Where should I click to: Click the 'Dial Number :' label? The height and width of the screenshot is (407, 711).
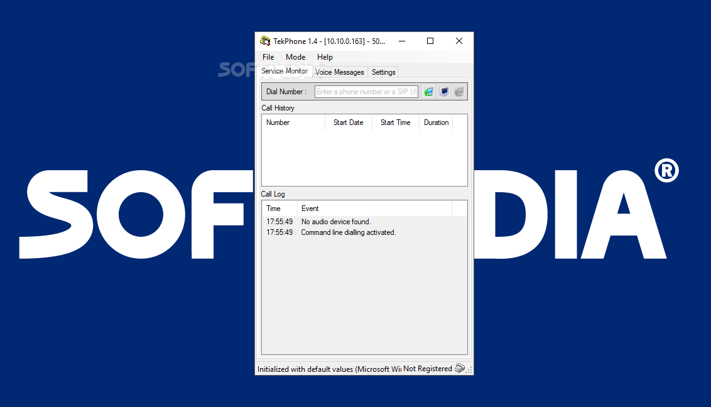(x=286, y=92)
